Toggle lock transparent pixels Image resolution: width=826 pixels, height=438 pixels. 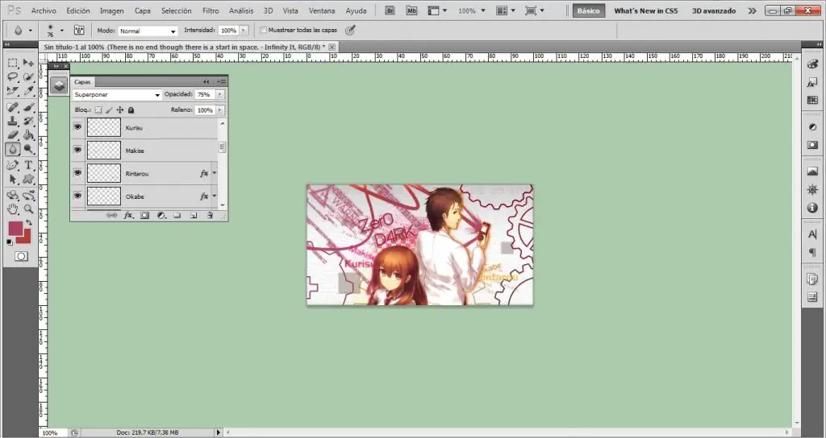click(x=98, y=109)
